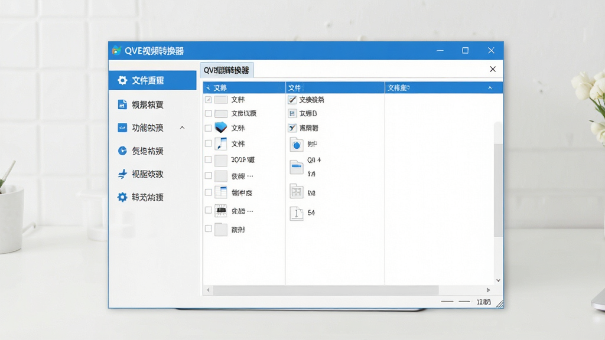Tick the checkbox beside the music note icon
Image resolution: width=605 pixels, height=340 pixels.
pyautogui.click(x=209, y=143)
